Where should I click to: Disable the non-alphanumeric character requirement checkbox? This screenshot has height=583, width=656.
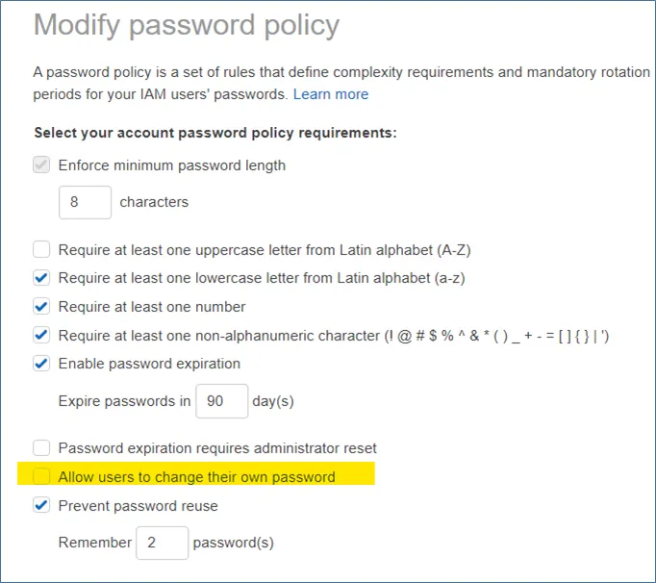(41, 336)
